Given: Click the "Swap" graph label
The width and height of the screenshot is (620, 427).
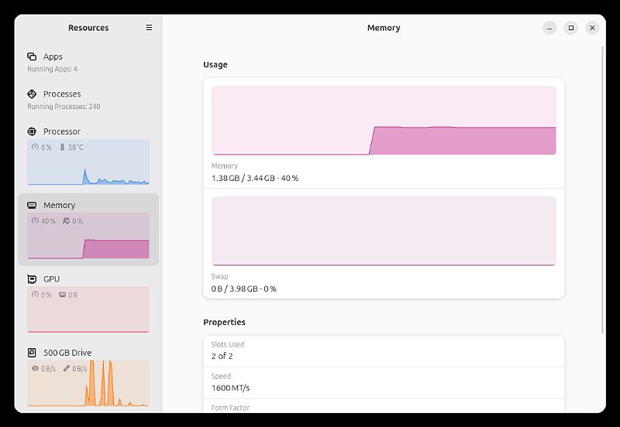Looking at the screenshot, I should [219, 277].
